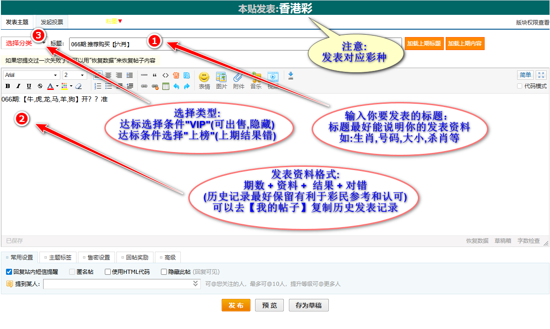Click the eraser clear-formatting icon
Screen dimensions: 550x329
(x=78, y=86)
